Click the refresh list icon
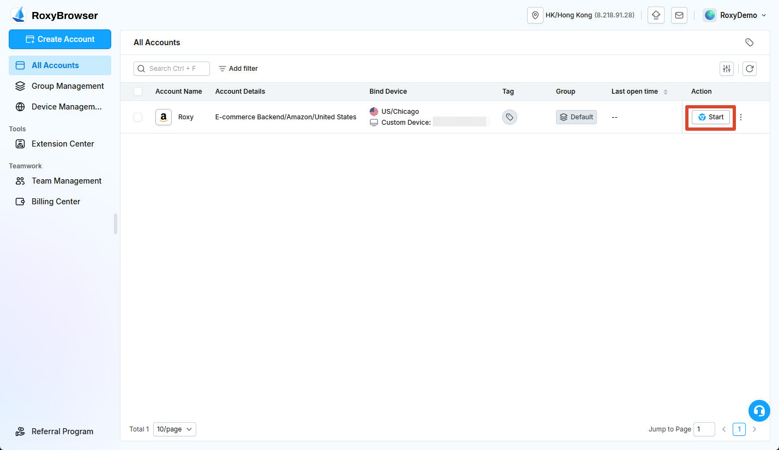The height and width of the screenshot is (450, 779). click(750, 69)
